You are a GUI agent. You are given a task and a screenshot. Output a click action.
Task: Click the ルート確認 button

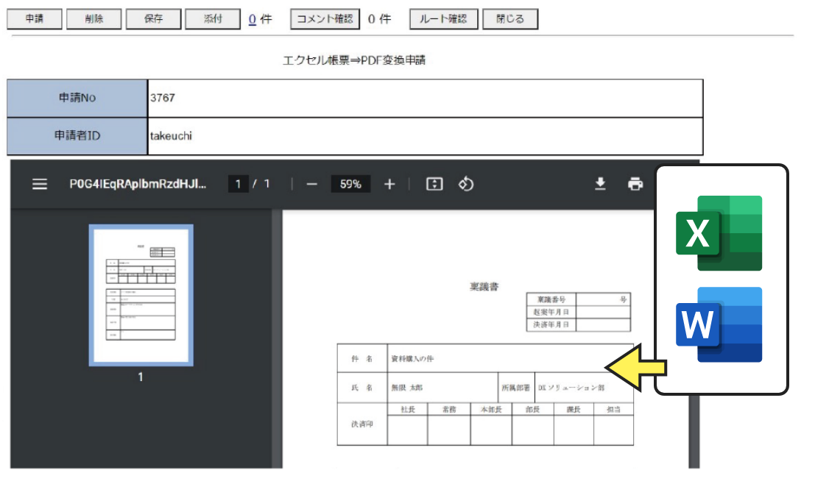443,19
